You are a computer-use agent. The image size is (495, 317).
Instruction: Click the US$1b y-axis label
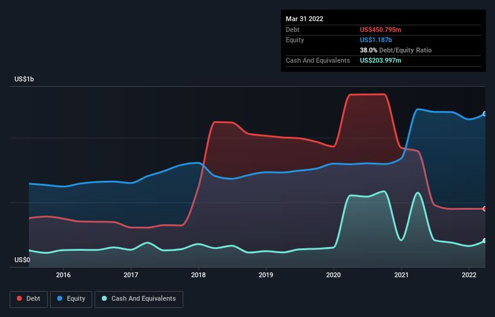tap(24, 79)
